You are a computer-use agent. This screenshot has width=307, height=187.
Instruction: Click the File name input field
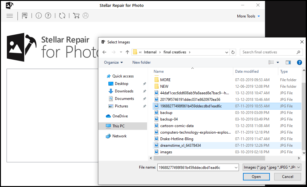[196, 167]
